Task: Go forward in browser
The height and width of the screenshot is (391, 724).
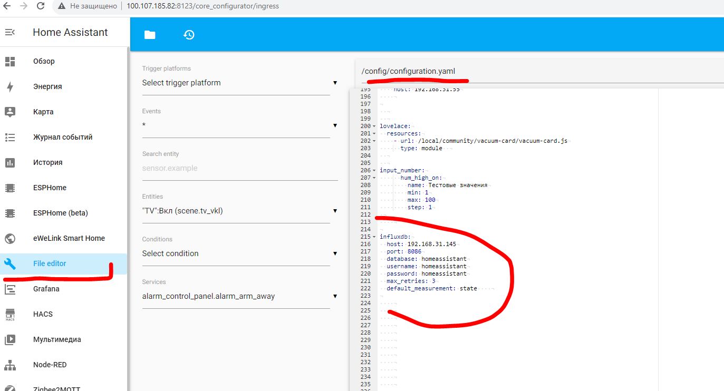Action: pyautogui.click(x=23, y=6)
